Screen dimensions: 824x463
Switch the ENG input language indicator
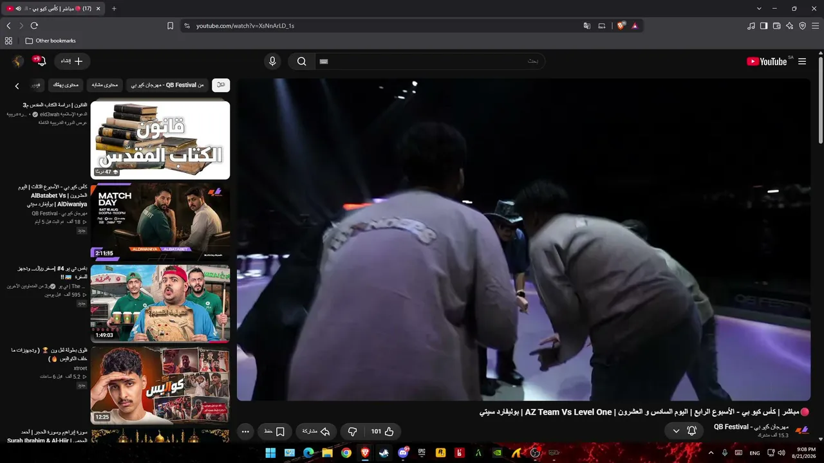click(x=754, y=453)
